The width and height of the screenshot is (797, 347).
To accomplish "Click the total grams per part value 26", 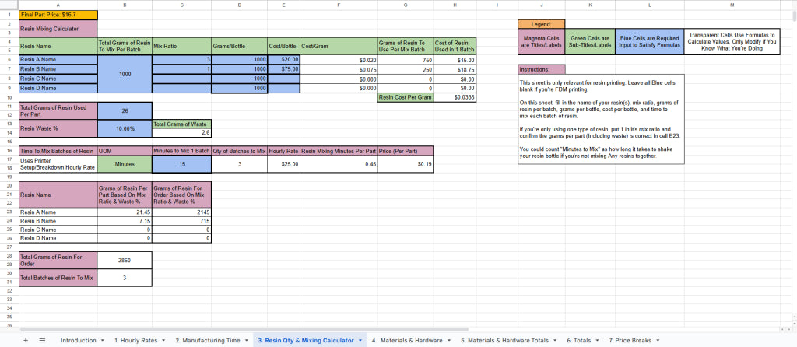I will [125, 110].
